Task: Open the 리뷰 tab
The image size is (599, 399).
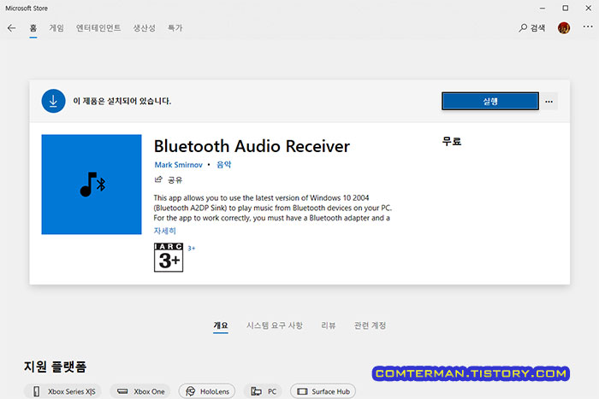Action: (328, 326)
